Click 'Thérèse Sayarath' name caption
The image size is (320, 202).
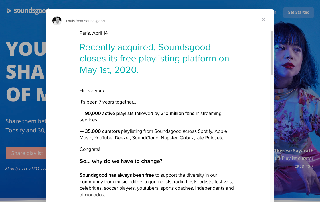point(294,151)
